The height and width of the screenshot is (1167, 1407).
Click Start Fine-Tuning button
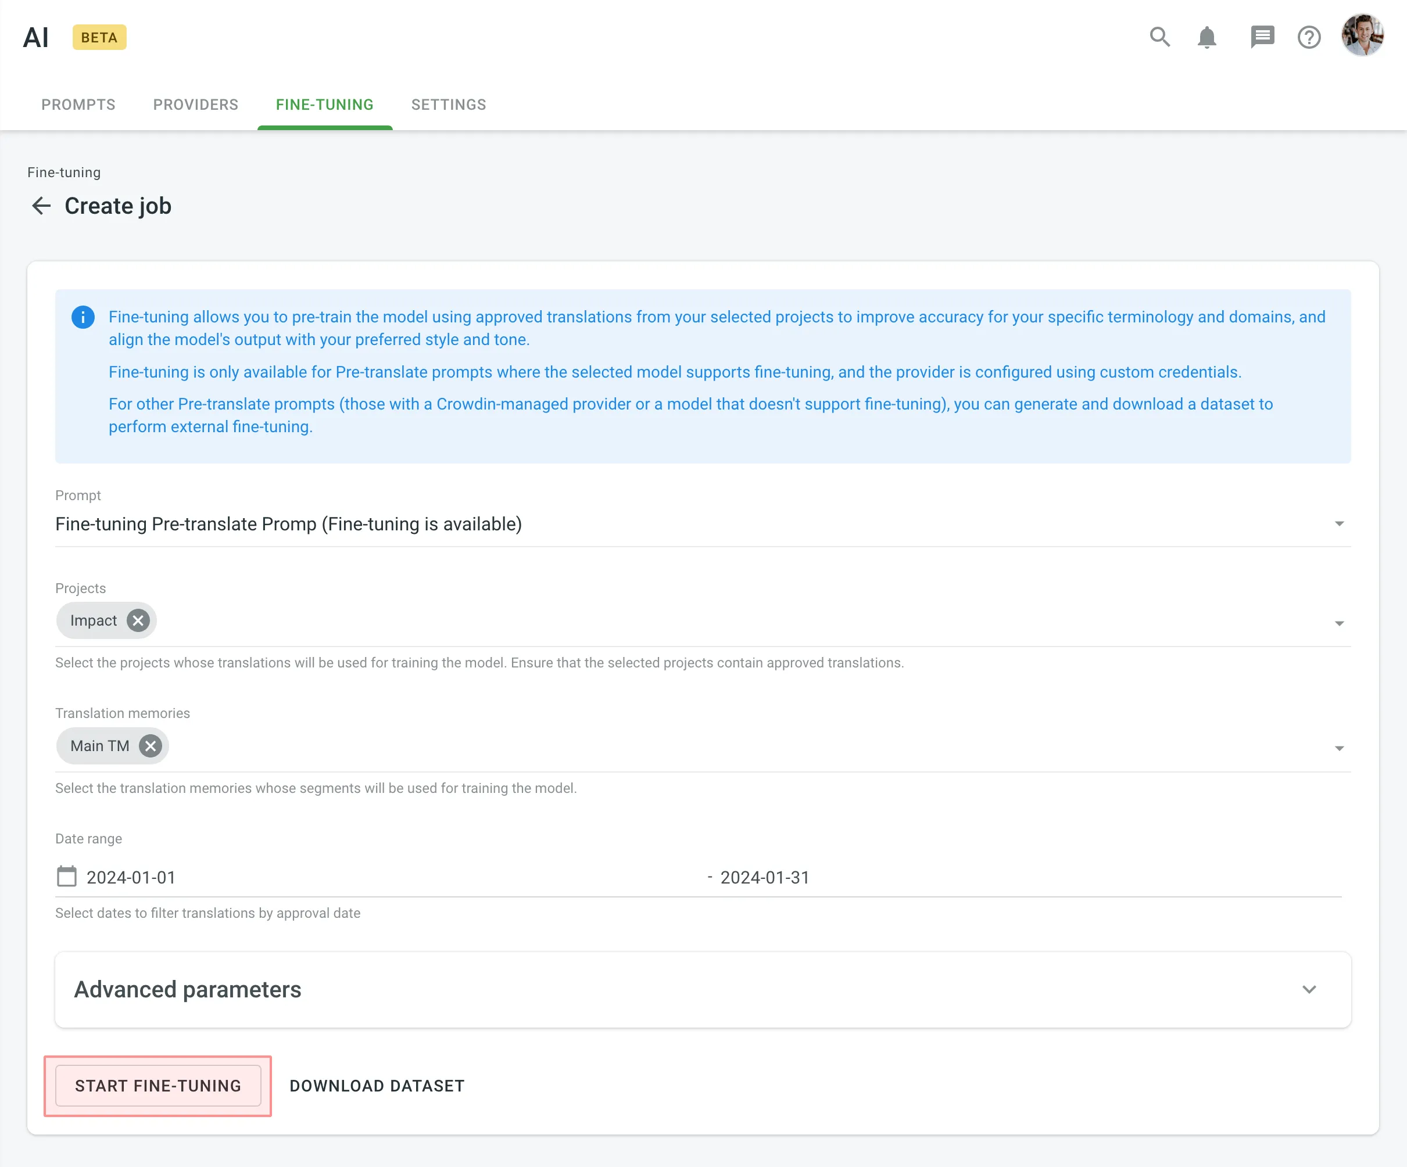pyautogui.click(x=157, y=1085)
